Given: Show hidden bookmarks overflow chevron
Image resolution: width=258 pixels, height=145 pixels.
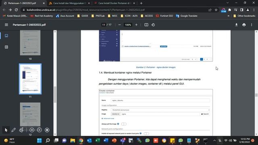Looking at the screenshot, I should click(x=229, y=16).
